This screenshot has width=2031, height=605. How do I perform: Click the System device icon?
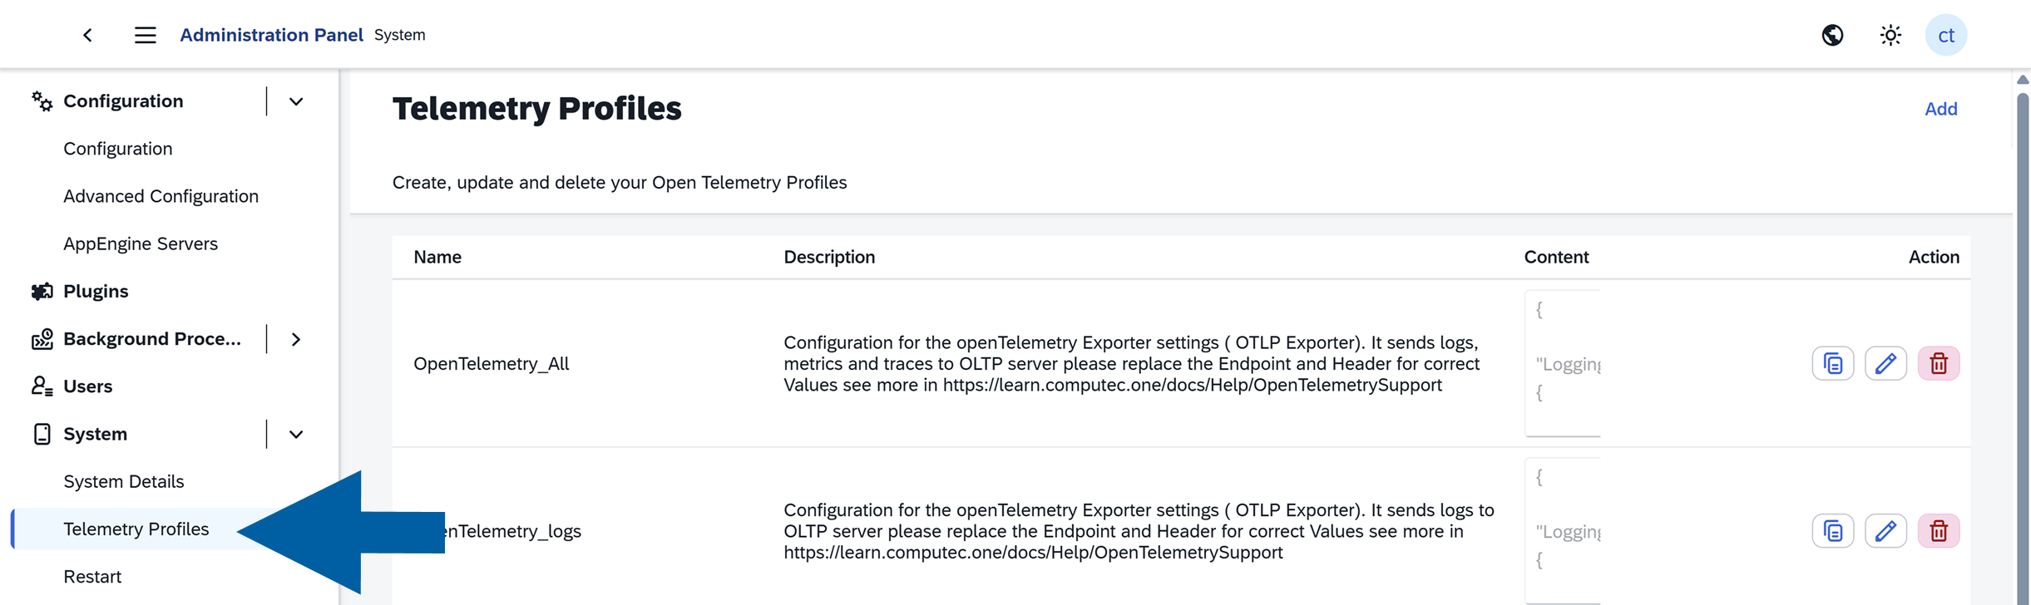coord(42,434)
